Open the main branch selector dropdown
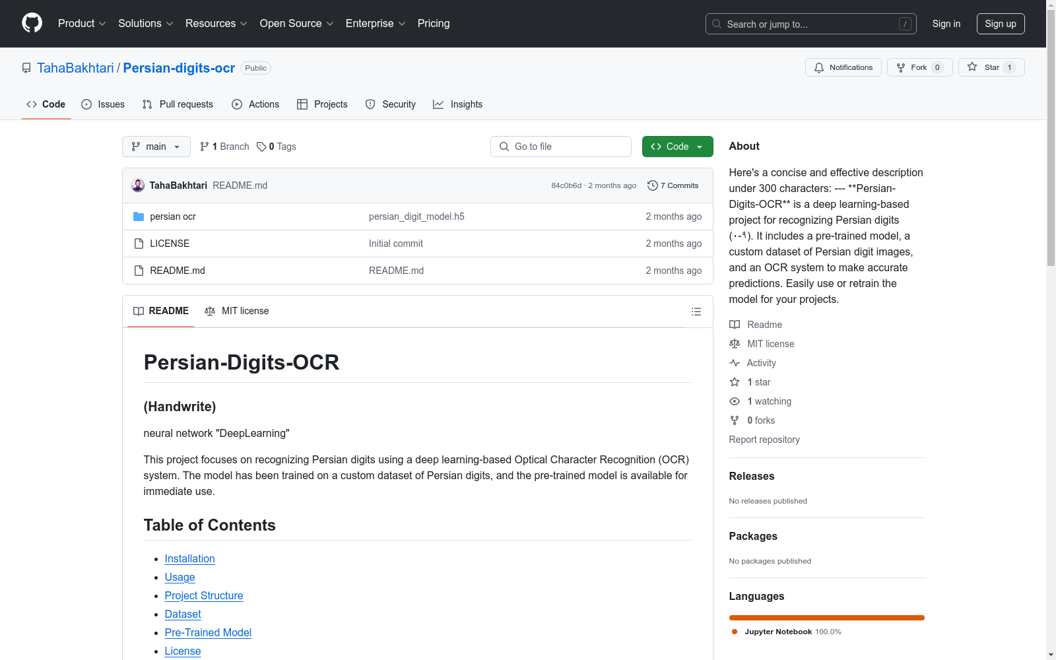 pos(156,147)
